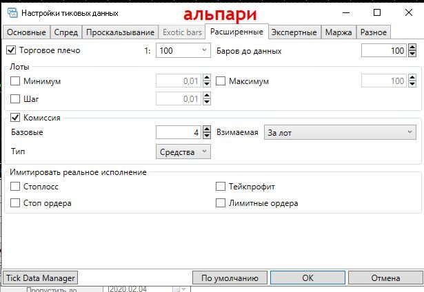The image size is (424, 292).
Task: Increase Базовые commission with up arrow
Action: 207,129
